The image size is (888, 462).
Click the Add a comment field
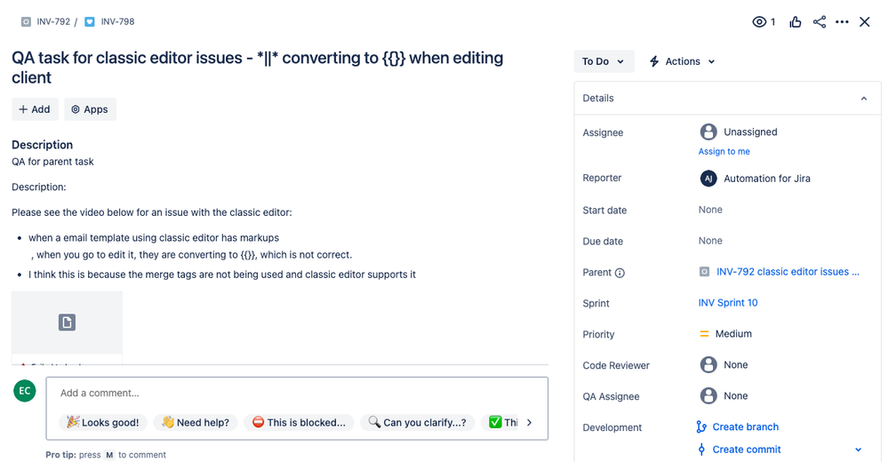(x=297, y=393)
